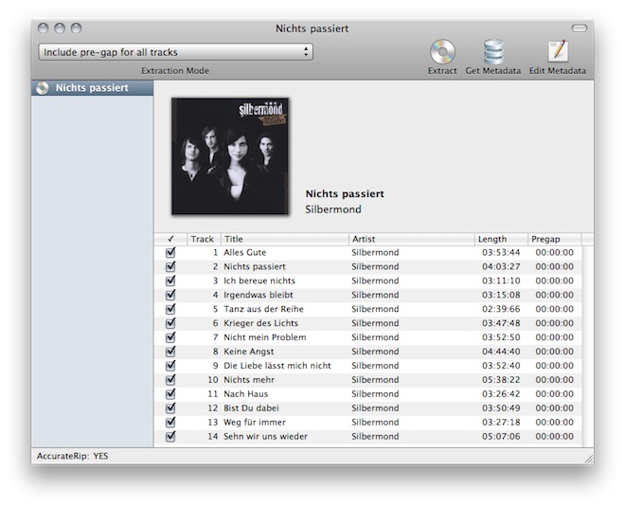Click the Artist cell of track 8
This screenshot has width=625, height=507.
(x=375, y=352)
